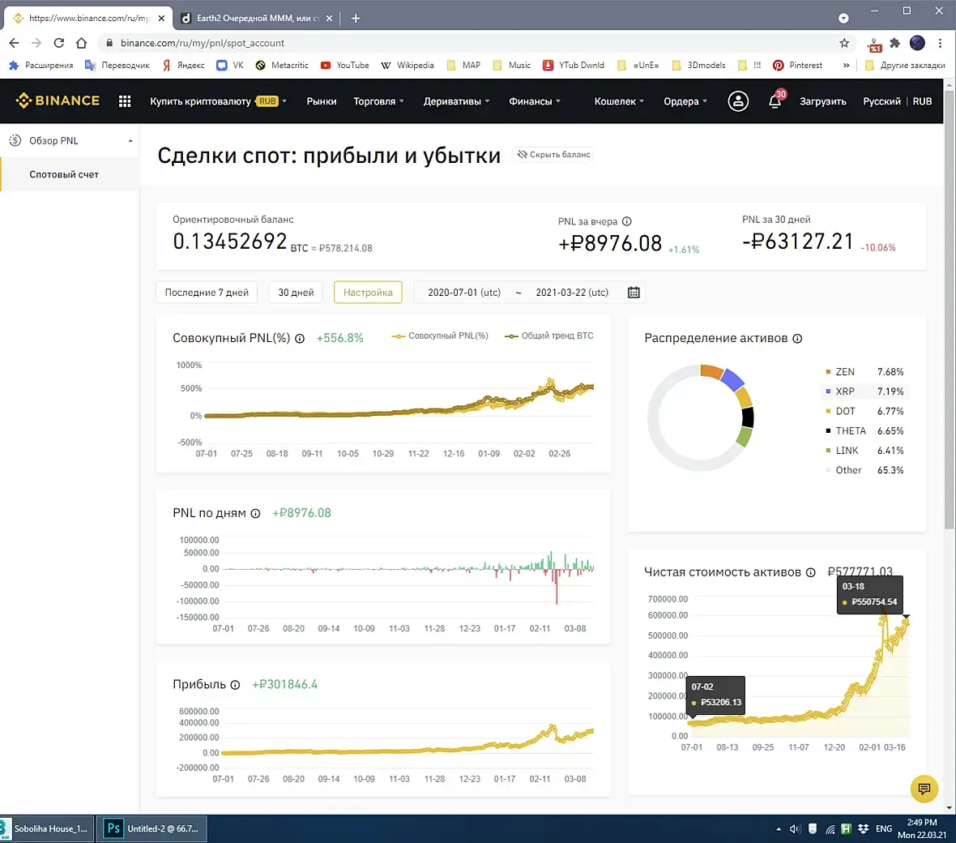
Task: Click the browser profile avatar
Action: tap(917, 43)
